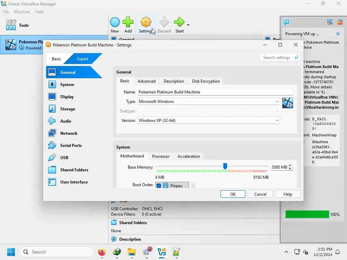Click the notification center speech bubble icon

pyautogui.click(x=286, y=22)
